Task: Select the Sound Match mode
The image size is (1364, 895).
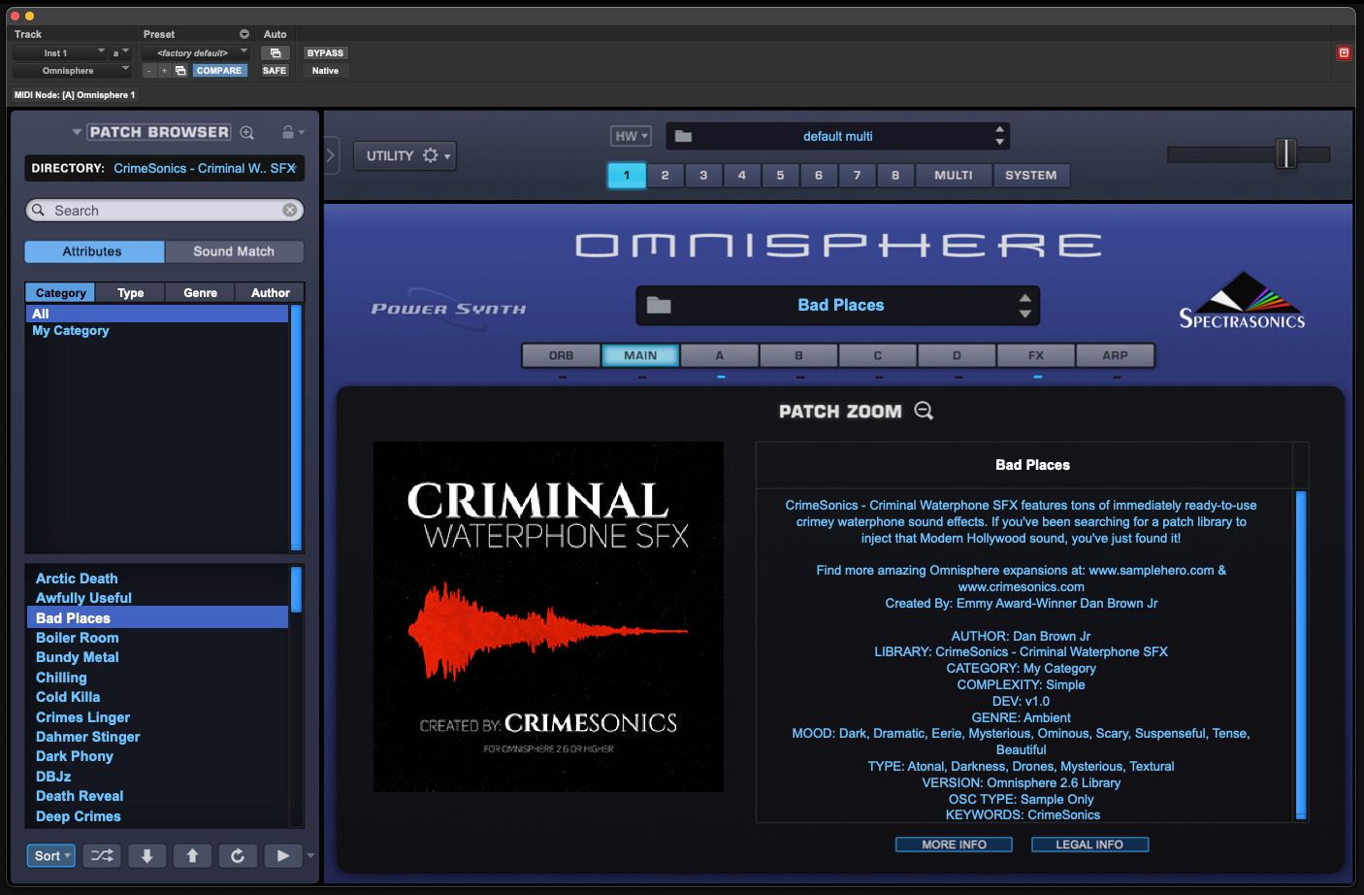Action: (x=234, y=251)
